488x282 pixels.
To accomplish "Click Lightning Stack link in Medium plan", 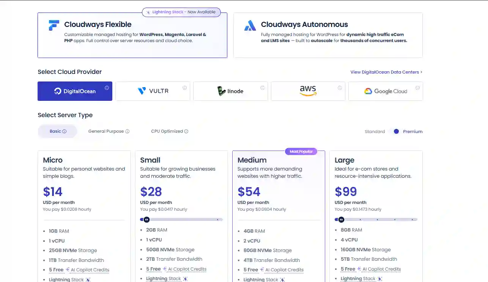I will [x=261, y=280].
